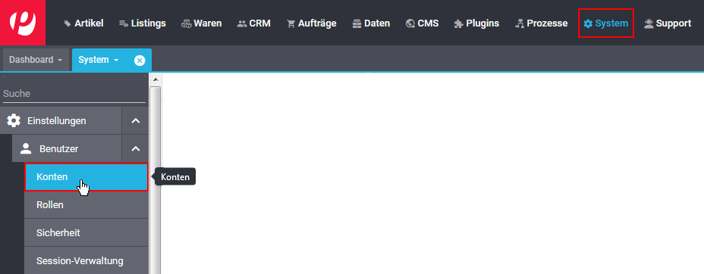The image size is (704, 274).
Task: Open the Waren menu
Action: click(x=201, y=23)
